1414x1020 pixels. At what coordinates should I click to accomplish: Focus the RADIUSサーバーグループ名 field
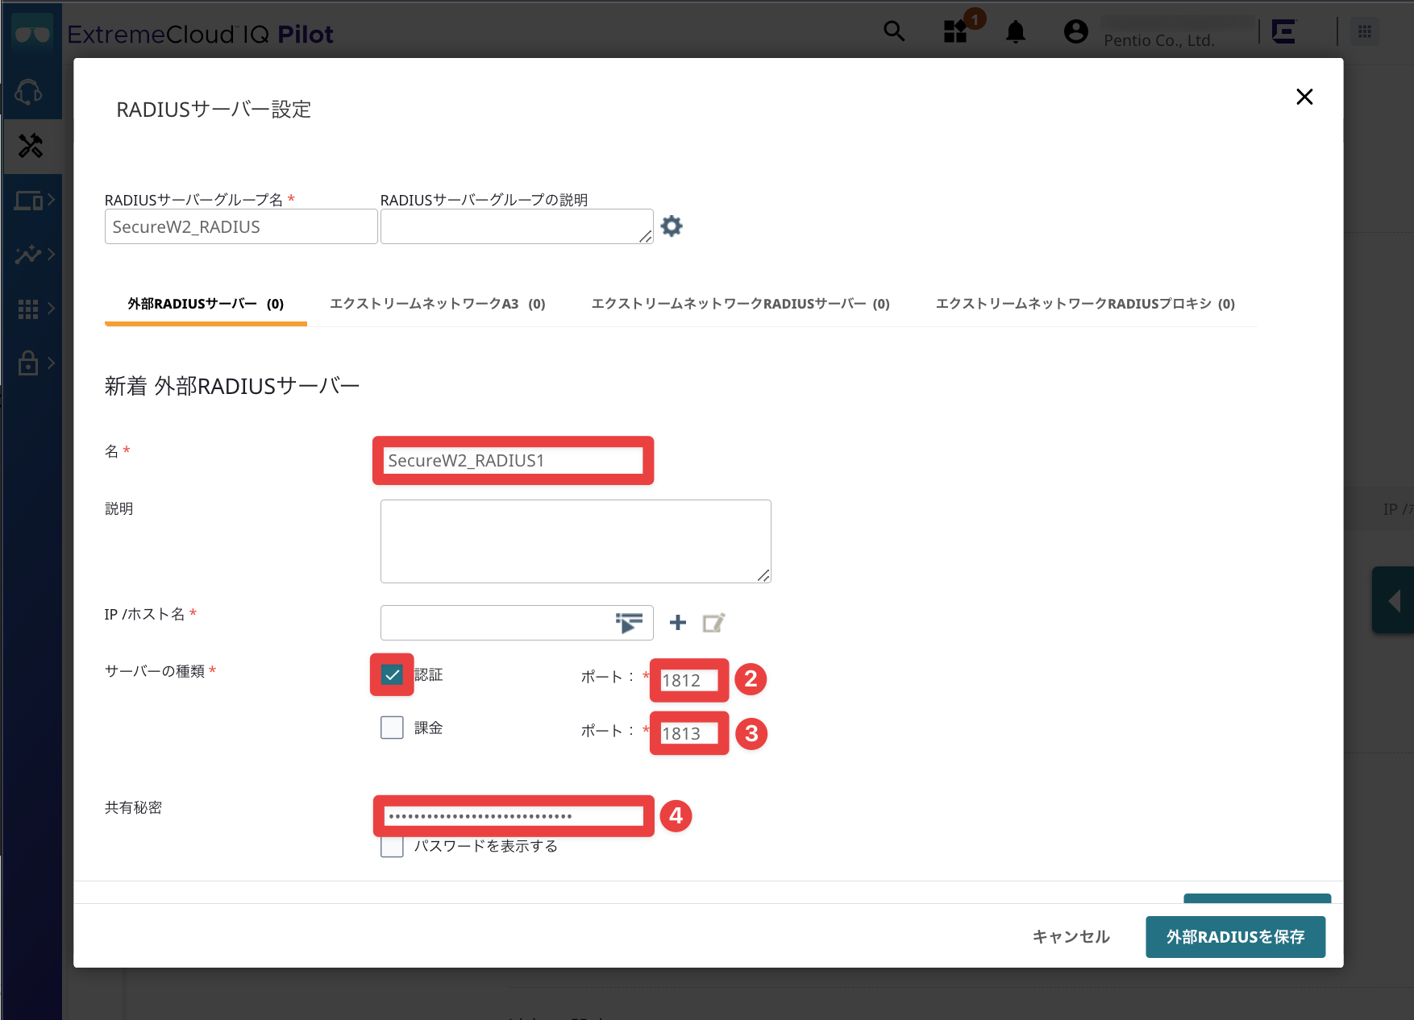click(x=241, y=226)
